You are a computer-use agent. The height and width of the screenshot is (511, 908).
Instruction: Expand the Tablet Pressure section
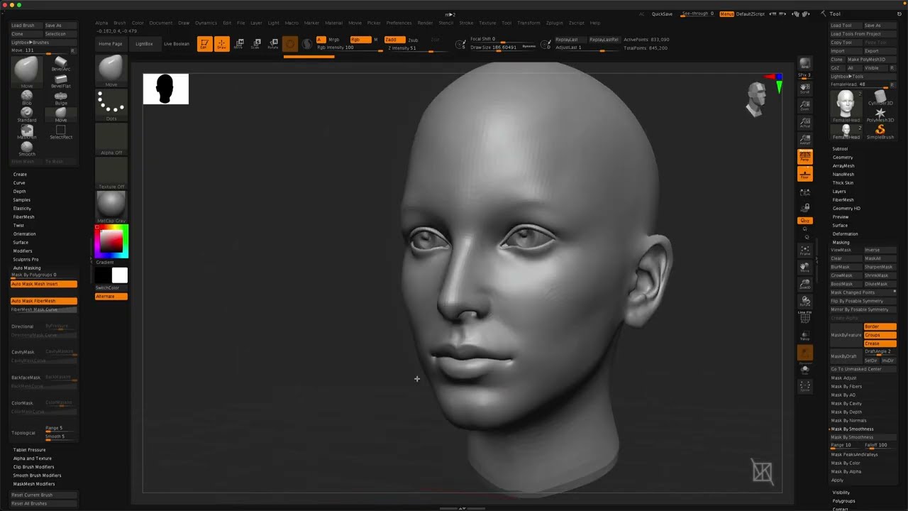click(x=29, y=450)
